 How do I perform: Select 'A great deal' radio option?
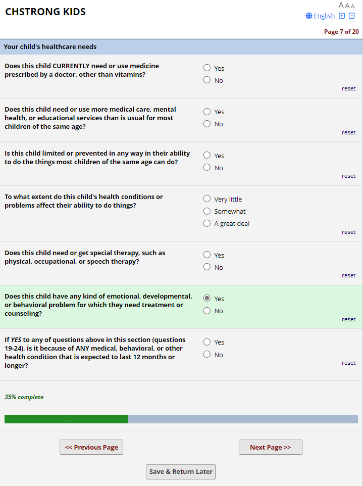point(207,223)
